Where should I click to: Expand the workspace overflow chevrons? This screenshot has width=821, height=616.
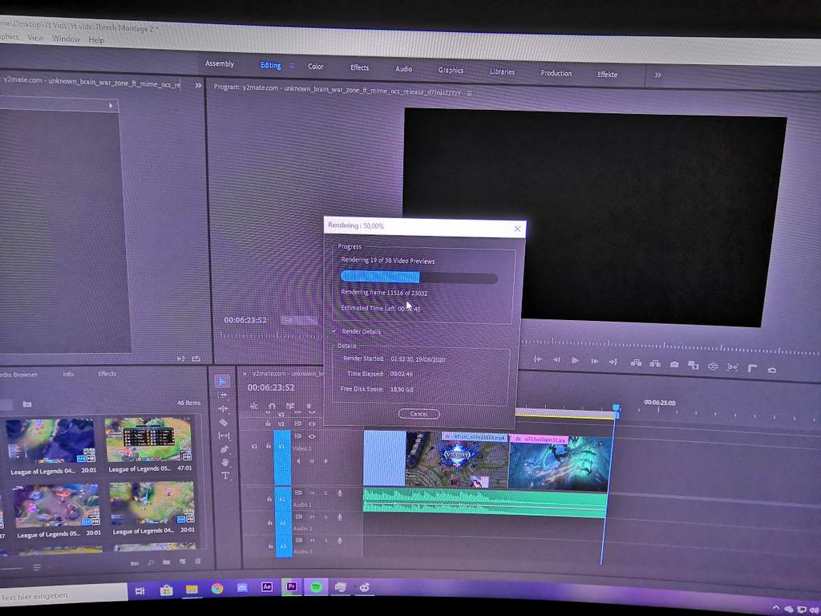pyautogui.click(x=658, y=75)
